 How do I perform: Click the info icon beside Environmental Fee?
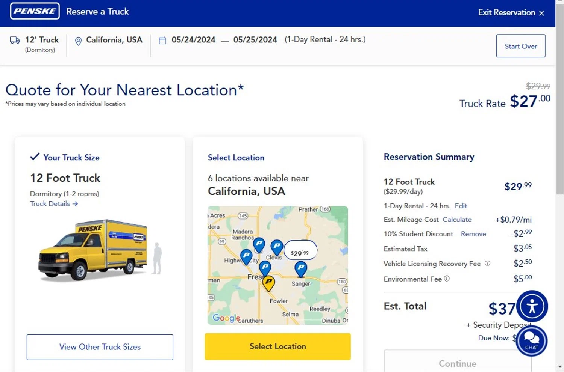(x=447, y=279)
